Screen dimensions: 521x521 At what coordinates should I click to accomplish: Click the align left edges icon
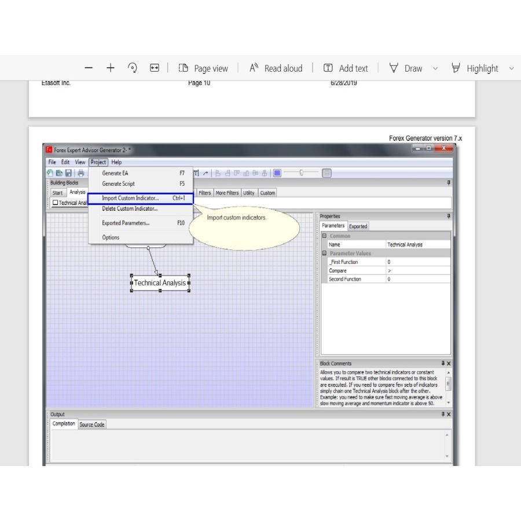click(218, 173)
